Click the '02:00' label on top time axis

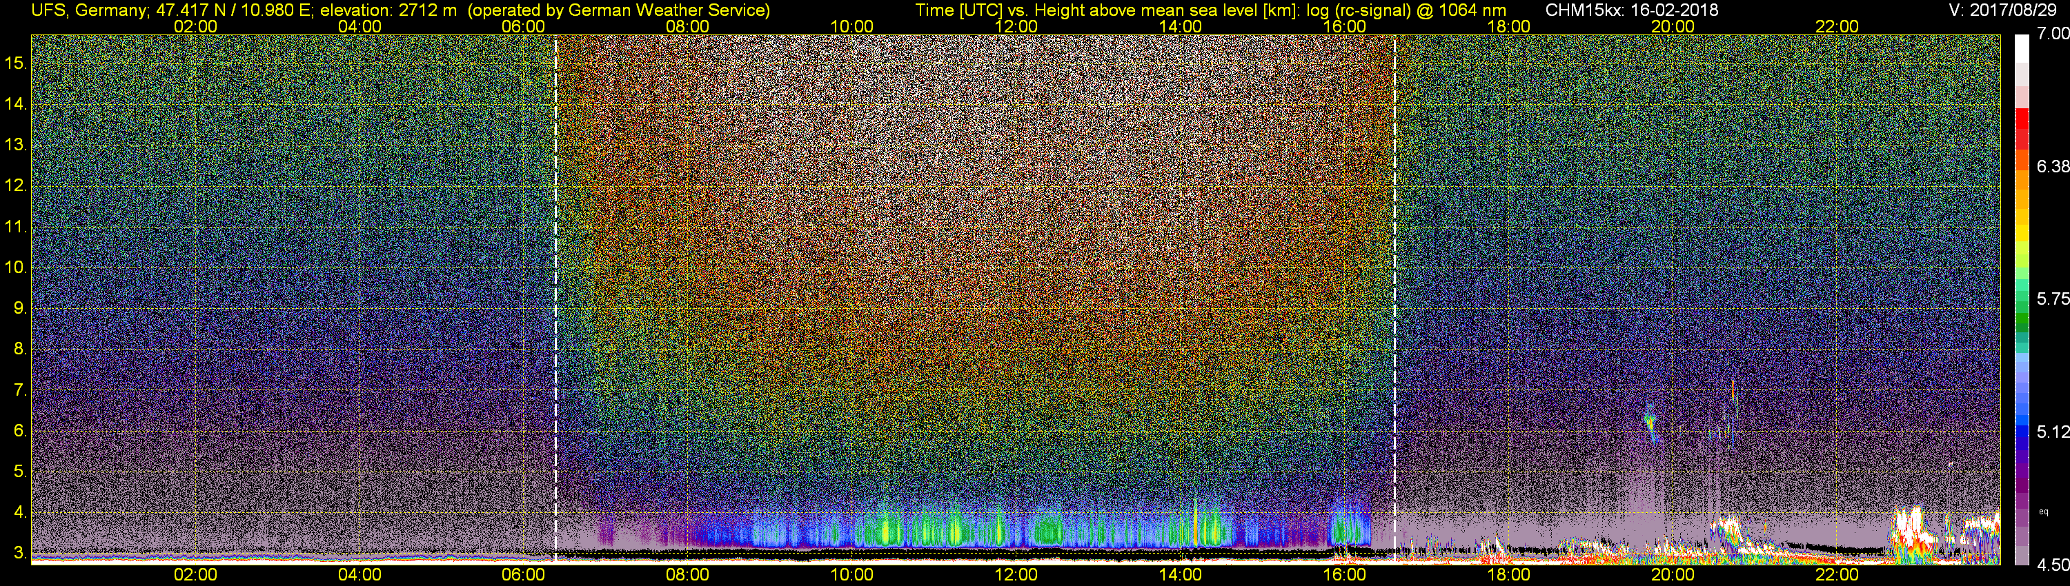pyautogui.click(x=195, y=26)
